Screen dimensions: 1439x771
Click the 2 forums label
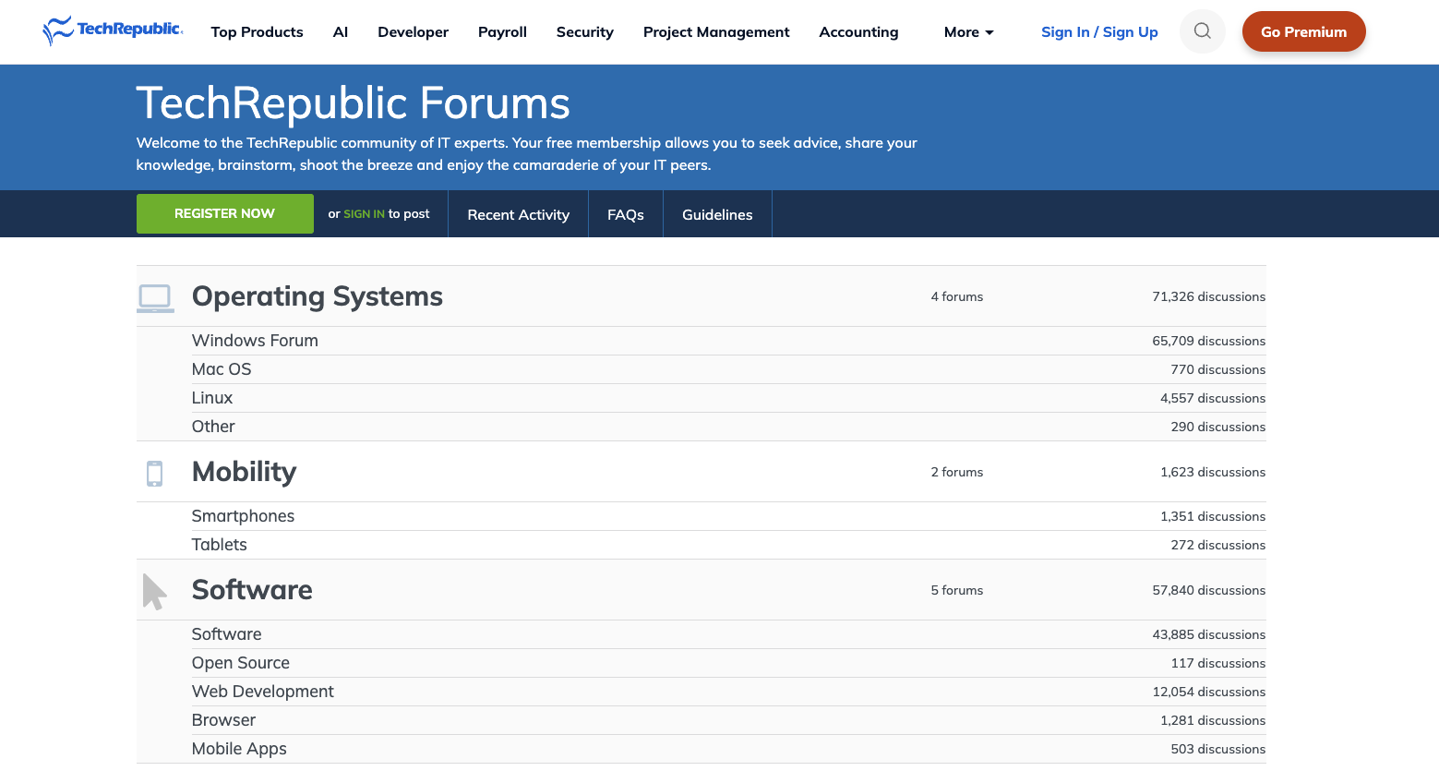[x=956, y=472]
